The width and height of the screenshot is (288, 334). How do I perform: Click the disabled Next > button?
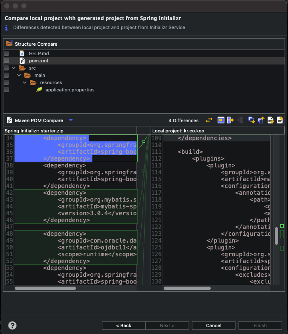pyautogui.click(x=167, y=325)
